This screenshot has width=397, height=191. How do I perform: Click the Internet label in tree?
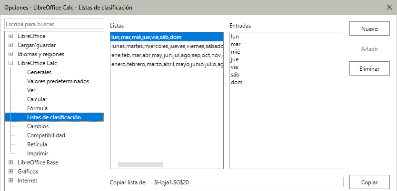27,181
